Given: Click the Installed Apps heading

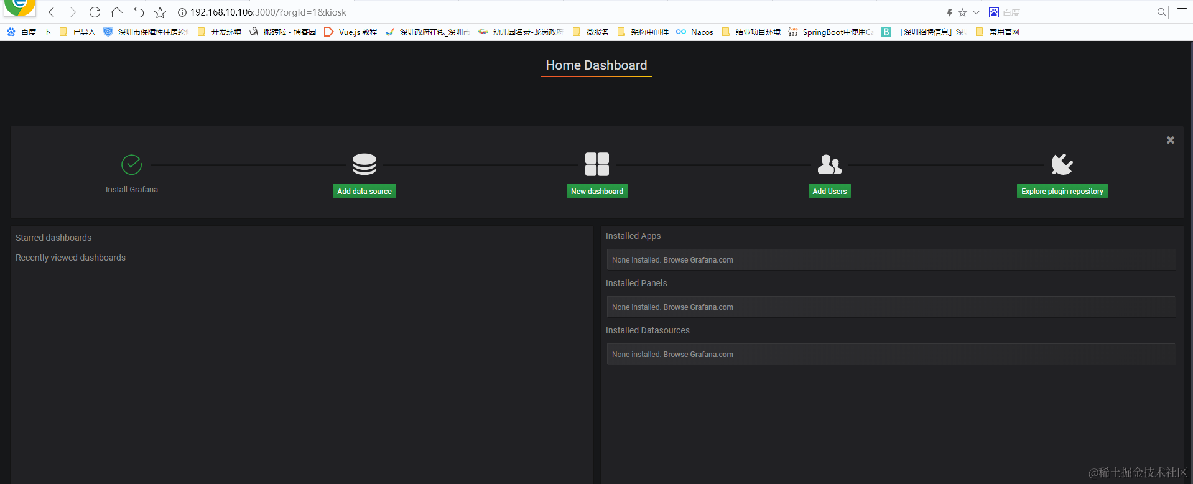Looking at the screenshot, I should [633, 236].
